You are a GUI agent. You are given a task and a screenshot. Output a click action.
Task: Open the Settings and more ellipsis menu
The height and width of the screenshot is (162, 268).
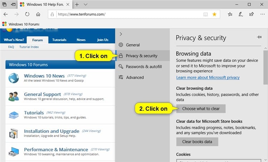point(263,14)
